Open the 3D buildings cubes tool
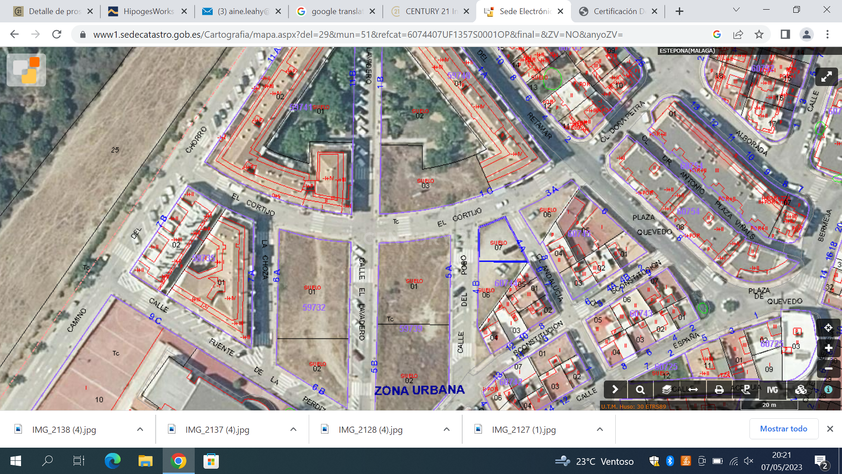This screenshot has width=842, height=474. pyautogui.click(x=801, y=389)
